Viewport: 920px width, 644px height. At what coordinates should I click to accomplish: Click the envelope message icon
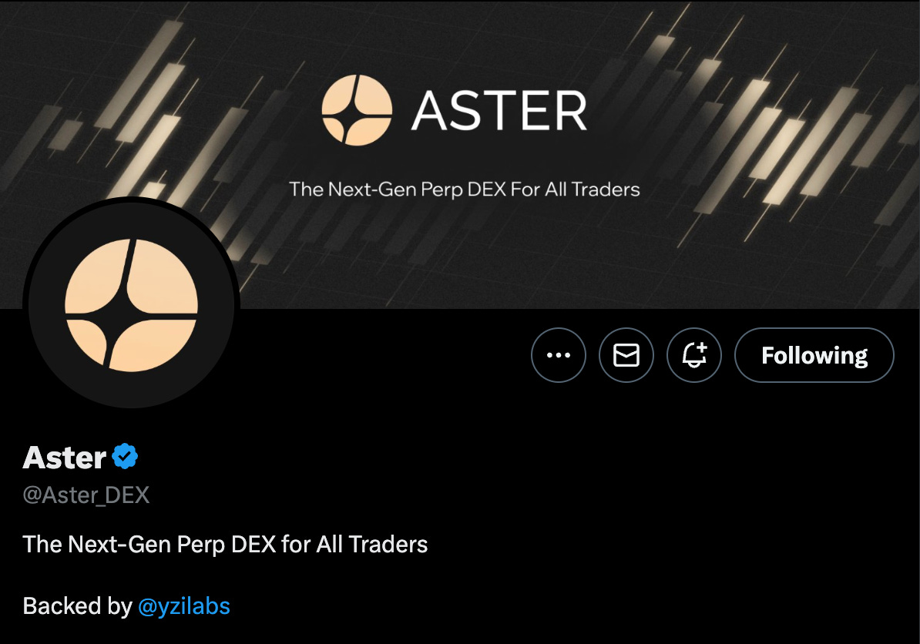pos(626,355)
